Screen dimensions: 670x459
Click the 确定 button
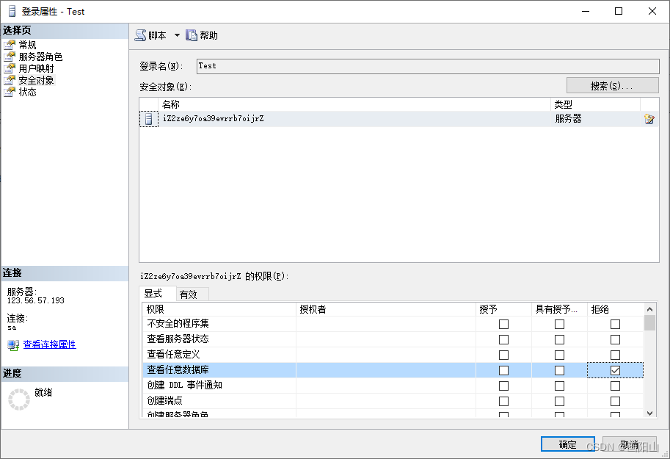point(568,444)
